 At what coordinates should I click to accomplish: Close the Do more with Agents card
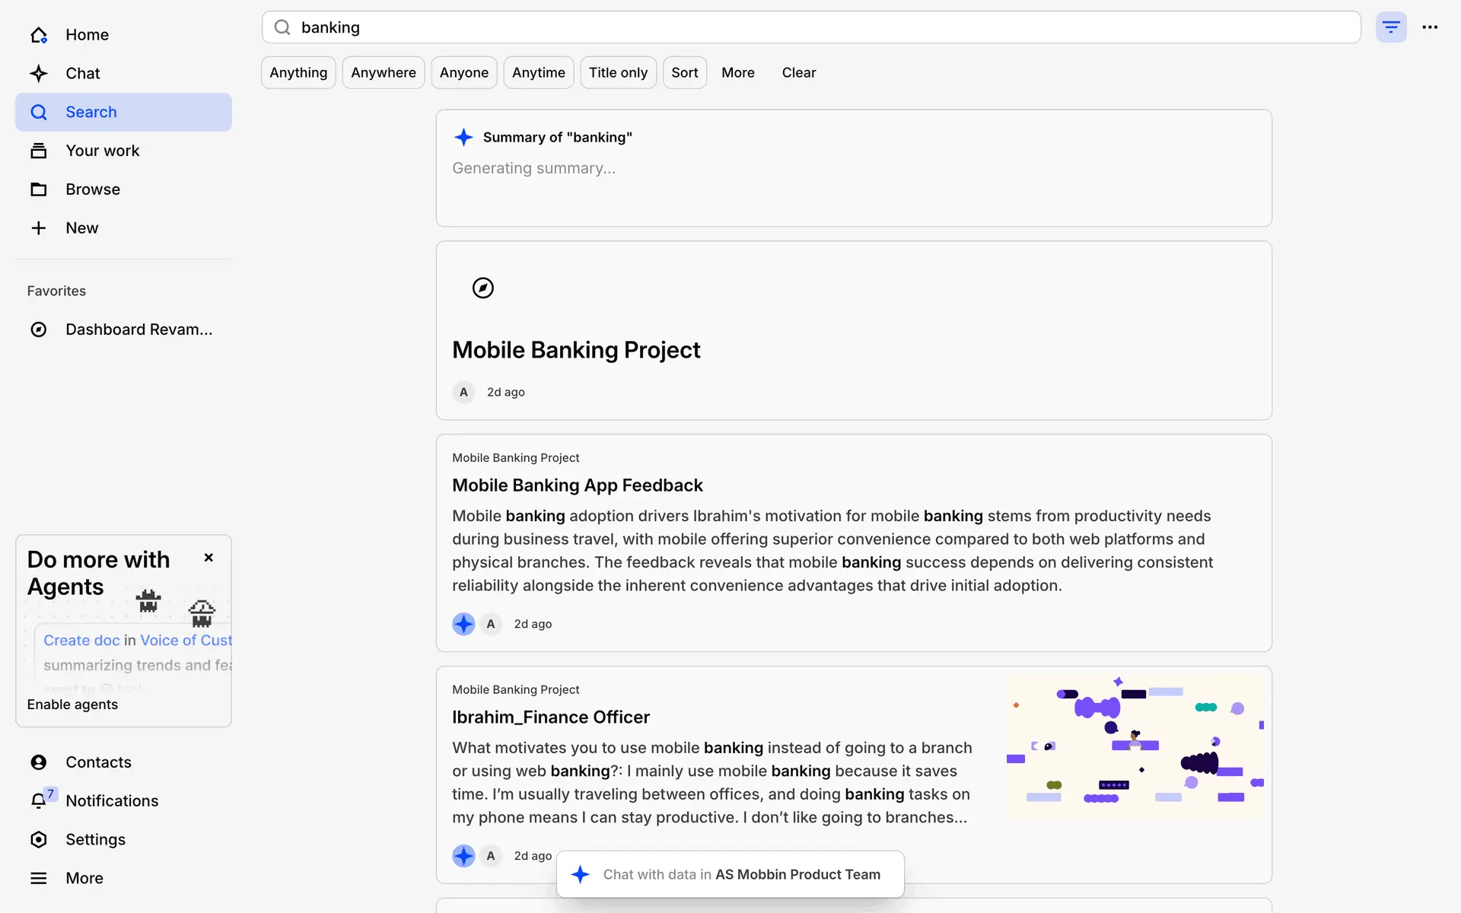tap(208, 558)
